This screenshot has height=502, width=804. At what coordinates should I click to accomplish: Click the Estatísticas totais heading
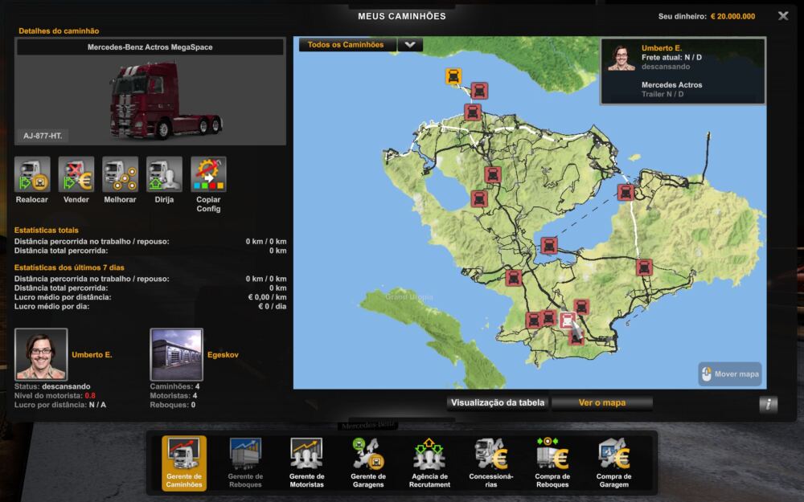click(46, 230)
